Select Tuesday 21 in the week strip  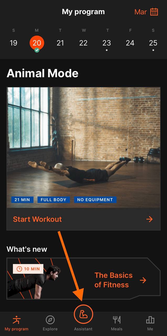coord(60,43)
